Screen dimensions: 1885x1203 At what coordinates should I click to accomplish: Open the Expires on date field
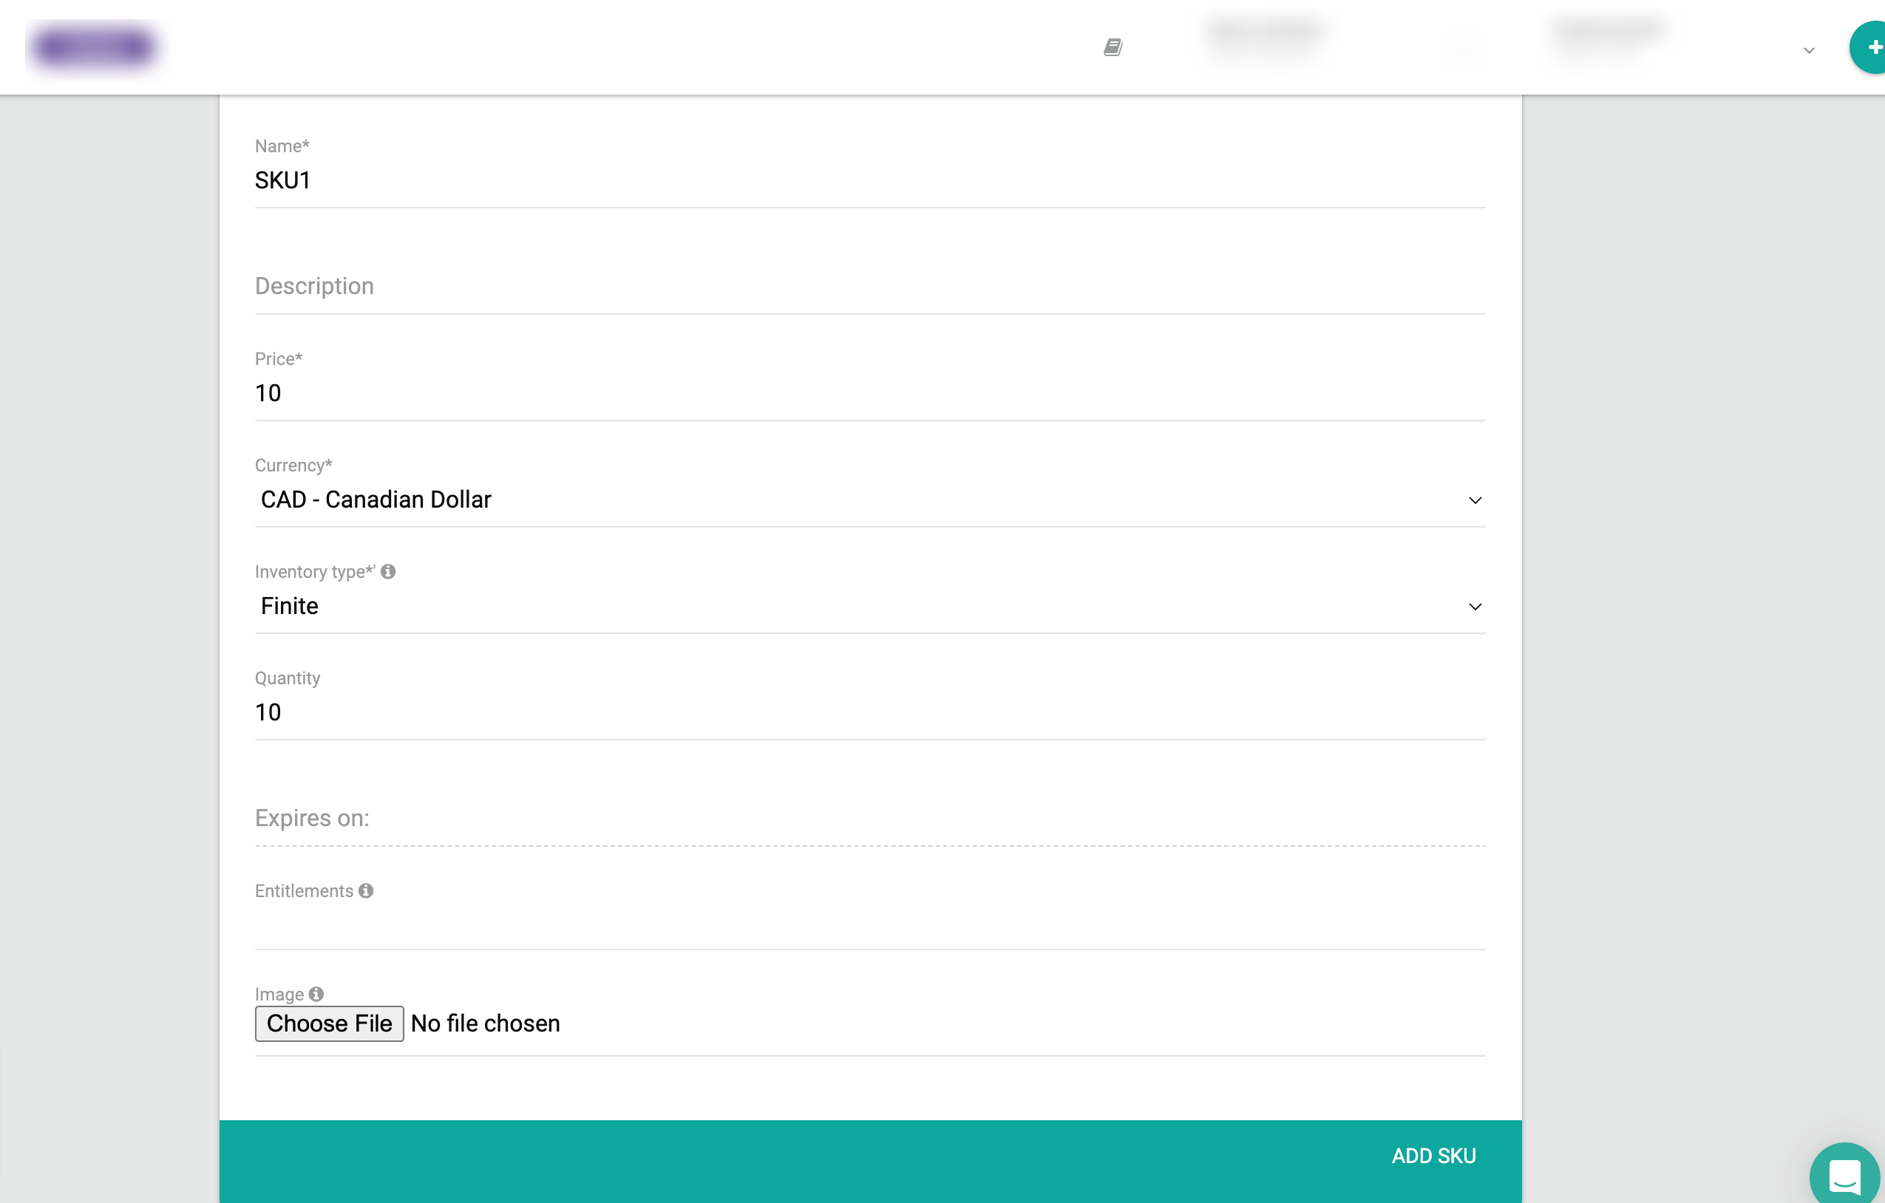tap(869, 819)
